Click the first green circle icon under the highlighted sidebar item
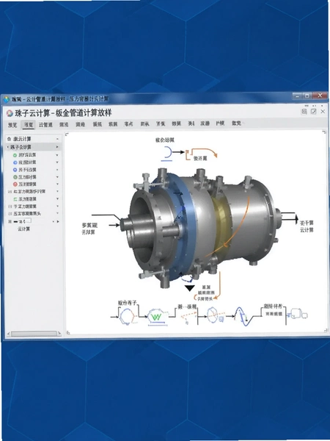Image resolution: width=330 pixels, height=441 pixels. pyautogui.click(x=15, y=155)
